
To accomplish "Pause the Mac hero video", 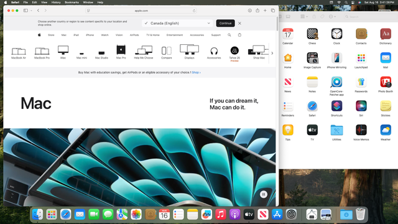I will click(x=264, y=194).
